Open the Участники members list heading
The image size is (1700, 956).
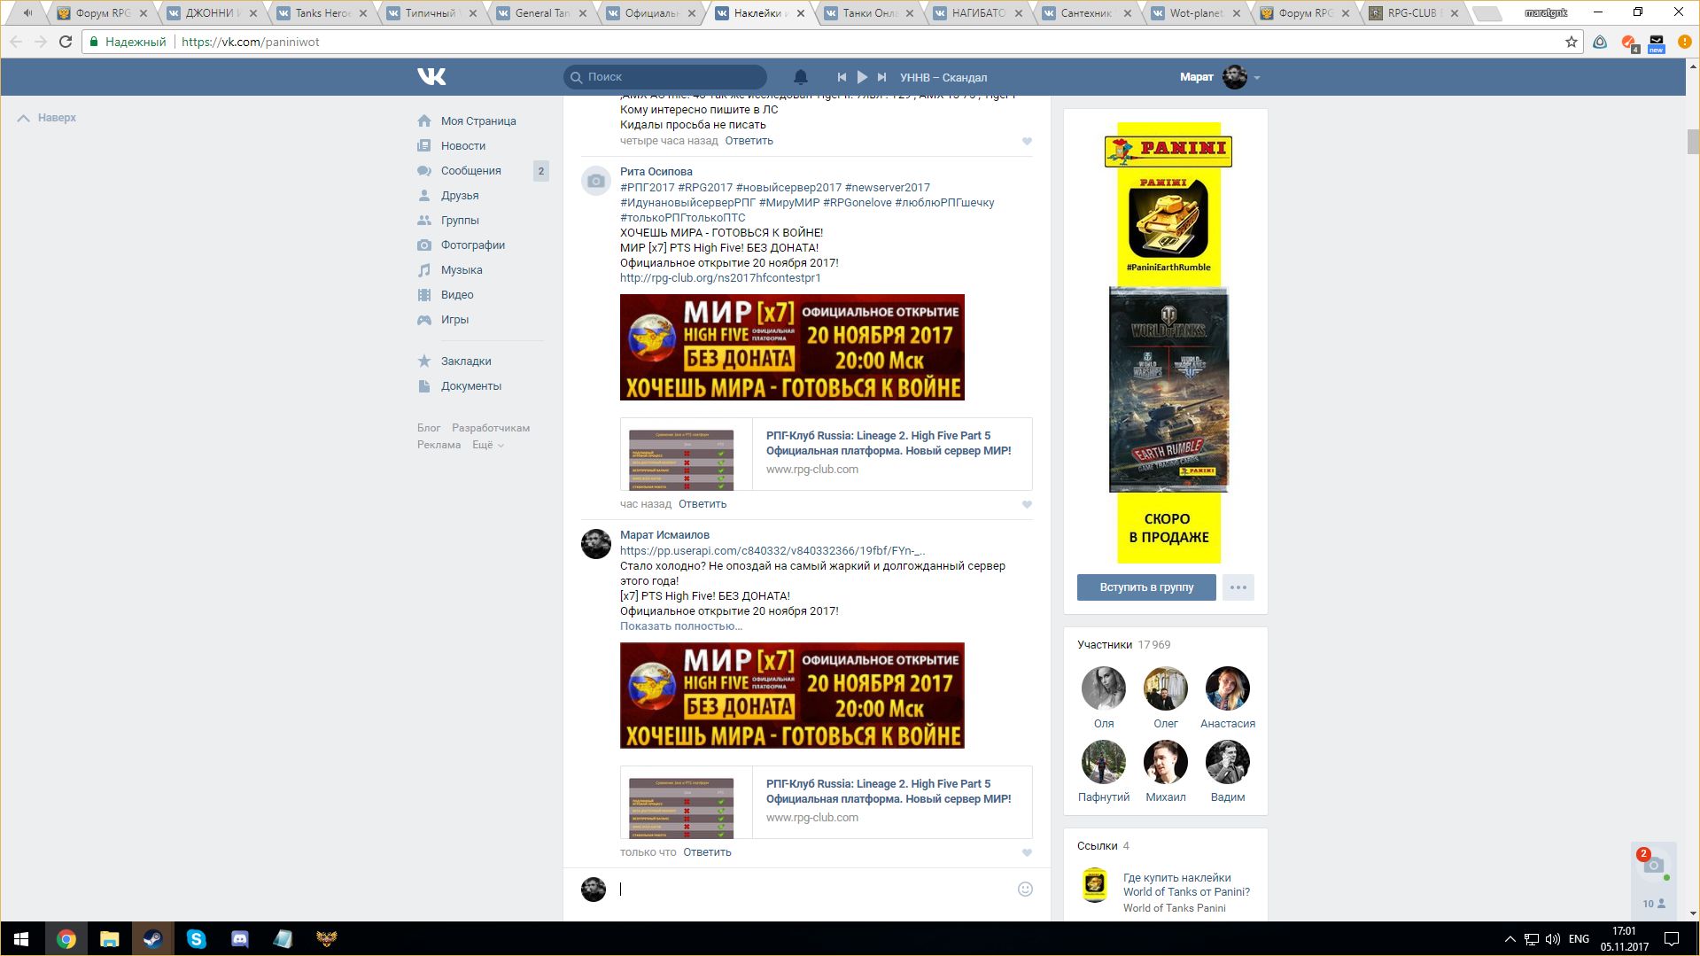tap(1105, 645)
